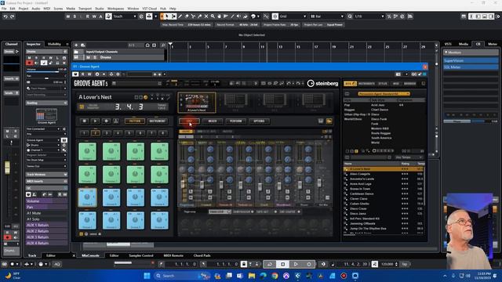Click the Redo arrow in Cubase toolbar

[13, 16]
